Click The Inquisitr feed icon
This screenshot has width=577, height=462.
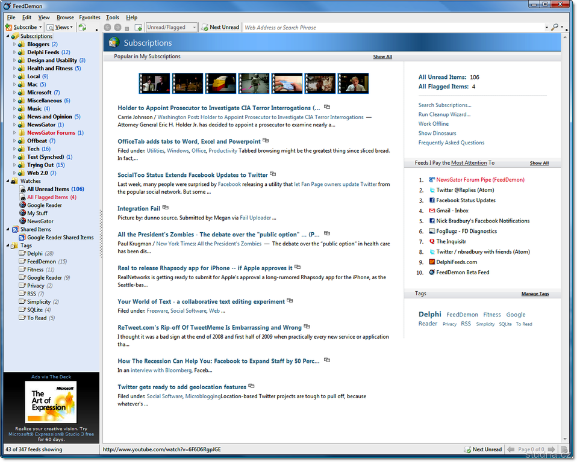click(x=432, y=241)
